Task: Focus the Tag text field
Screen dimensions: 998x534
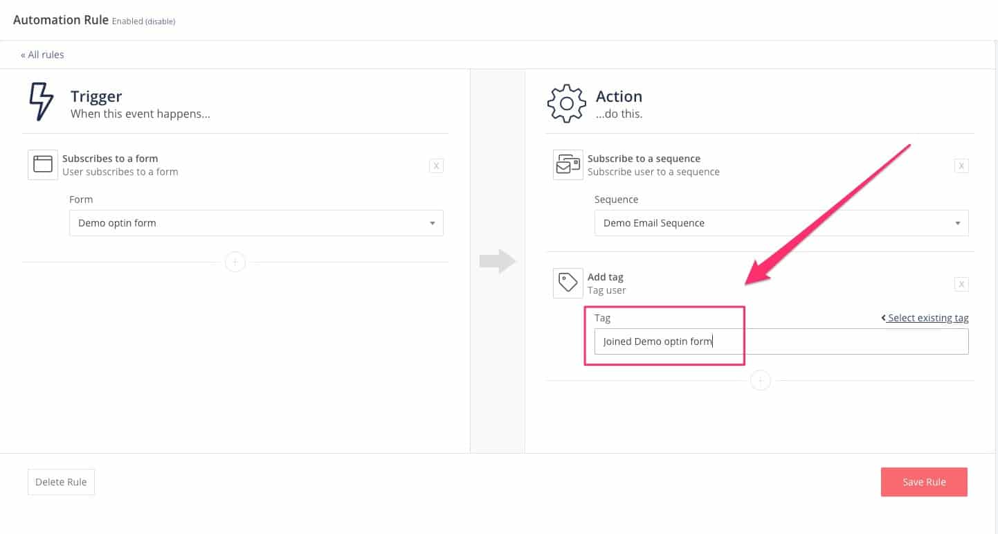Action: coord(781,341)
